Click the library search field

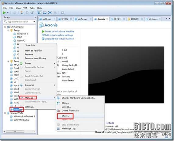pos(18,22)
